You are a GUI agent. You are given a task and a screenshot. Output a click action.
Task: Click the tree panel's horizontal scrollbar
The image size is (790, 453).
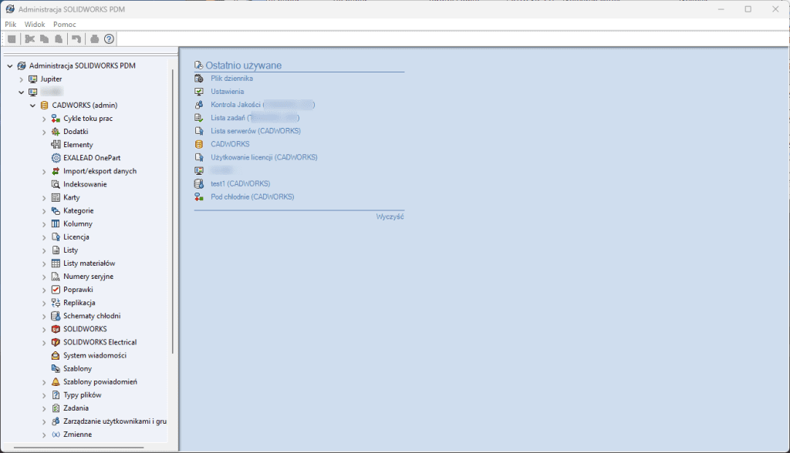click(x=79, y=447)
